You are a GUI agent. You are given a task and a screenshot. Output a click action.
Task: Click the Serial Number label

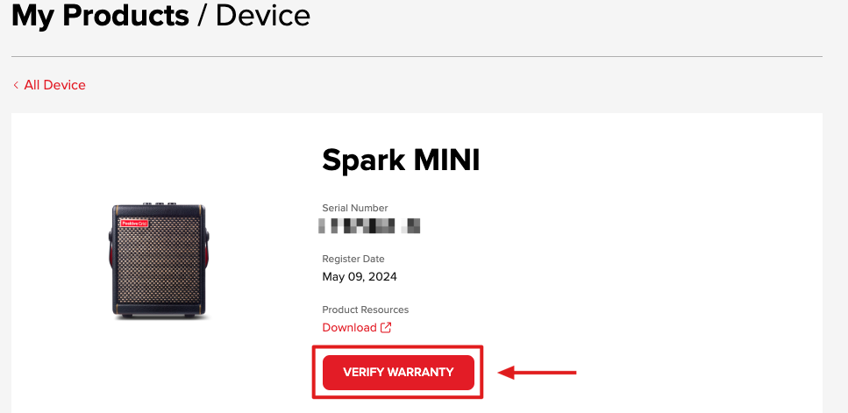pyautogui.click(x=355, y=208)
